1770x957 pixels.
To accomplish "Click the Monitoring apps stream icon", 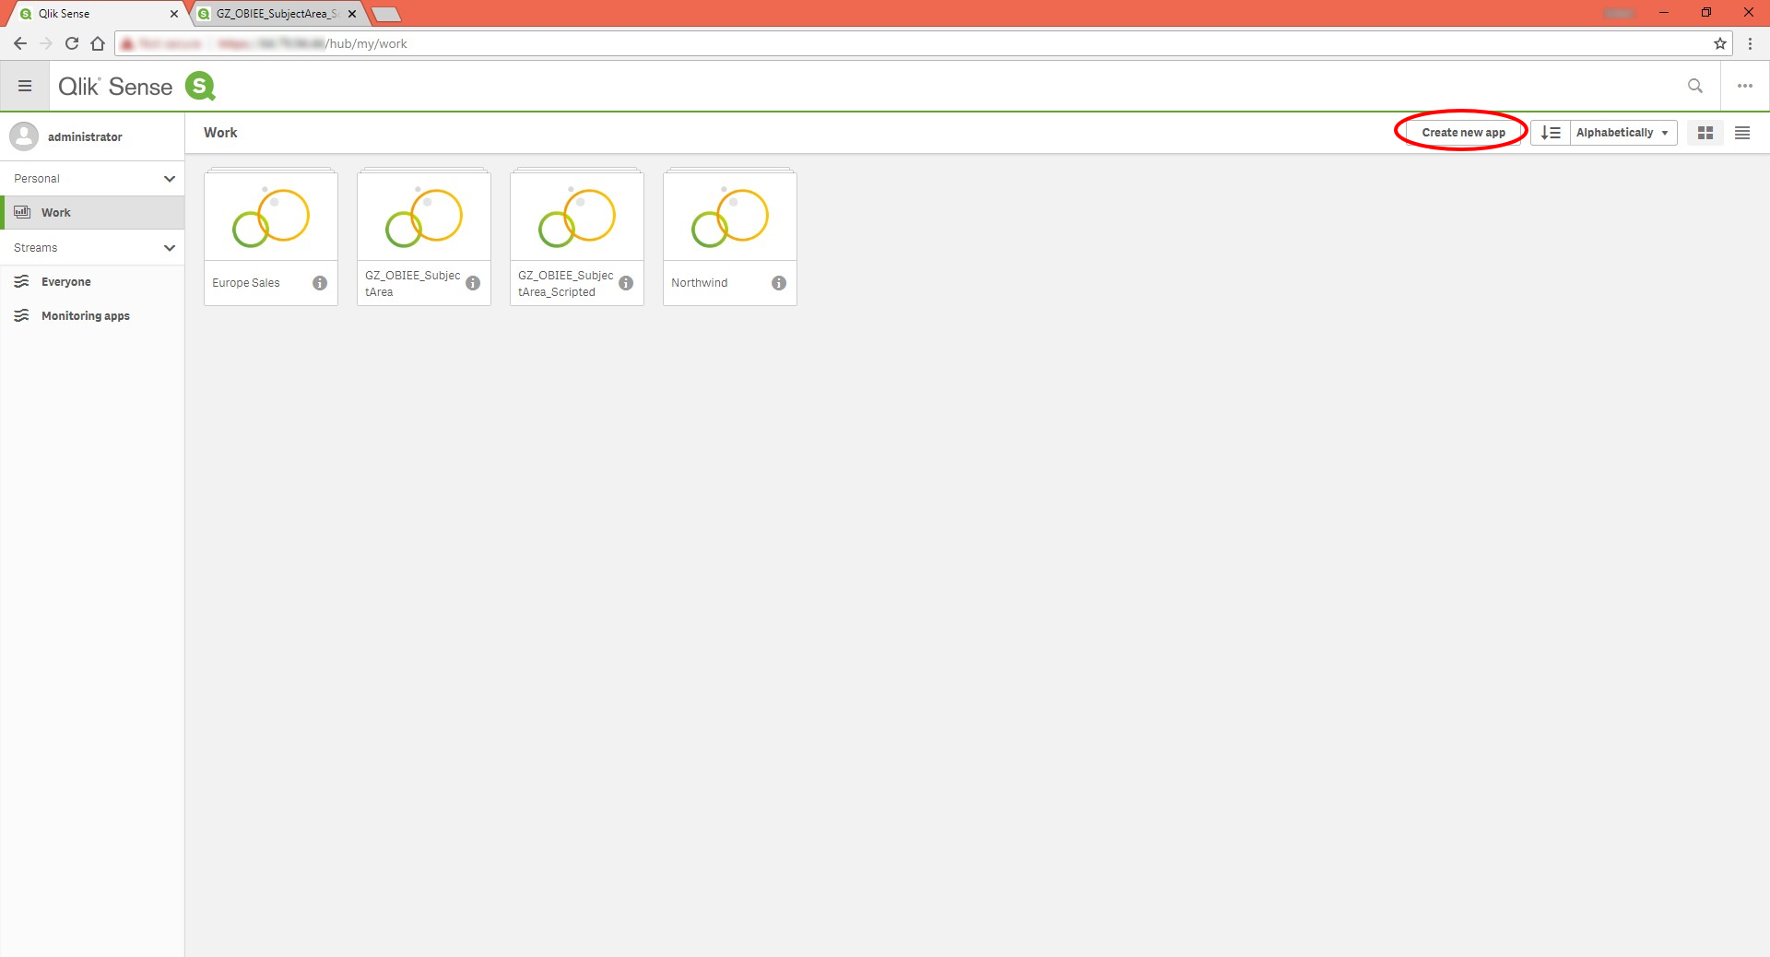I will (x=21, y=315).
